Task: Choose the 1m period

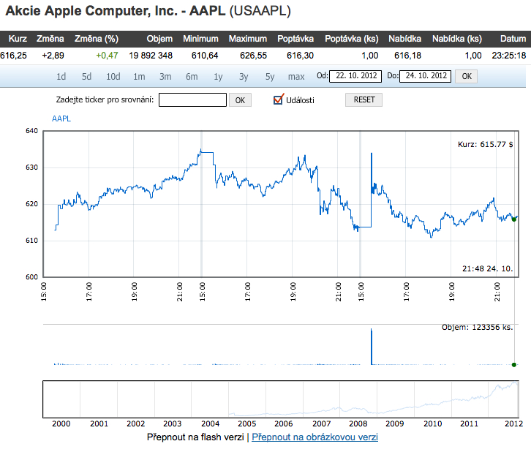Action: click(x=139, y=77)
